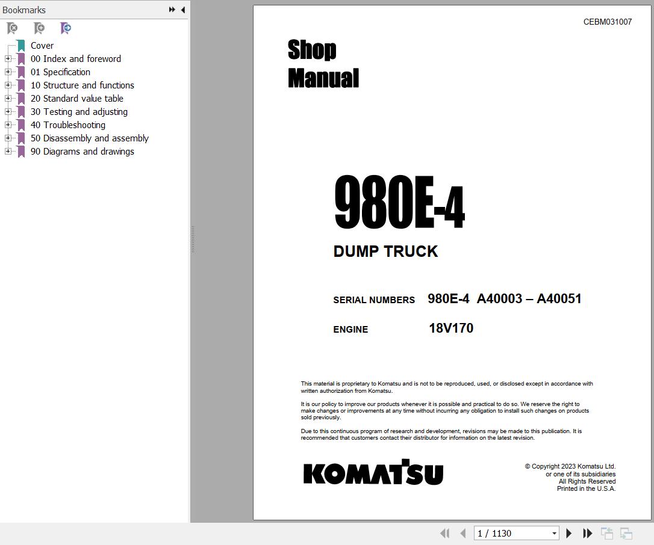Click the next view icon in status bar

pyautogui.click(x=626, y=534)
